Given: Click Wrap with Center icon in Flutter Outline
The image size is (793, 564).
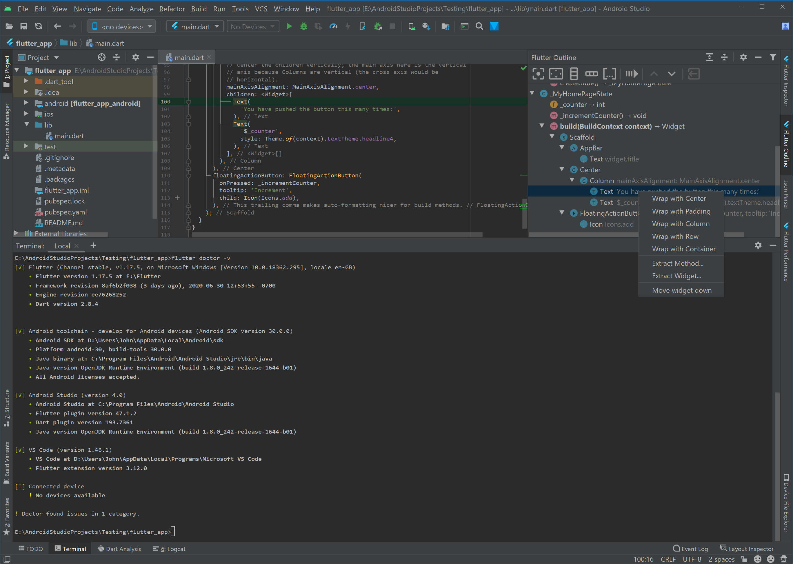Looking at the screenshot, I should click(x=538, y=74).
